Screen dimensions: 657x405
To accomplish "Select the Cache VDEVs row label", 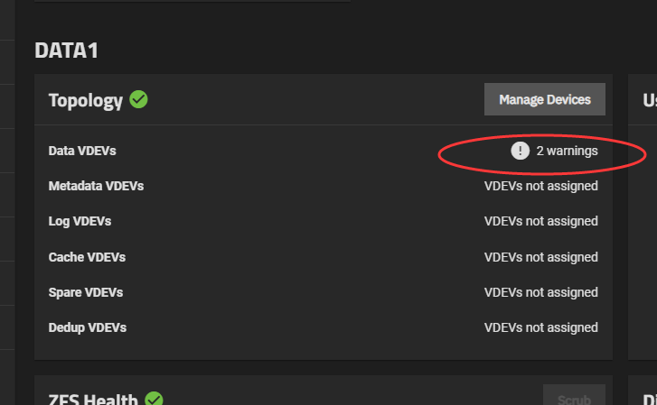I will [87, 257].
